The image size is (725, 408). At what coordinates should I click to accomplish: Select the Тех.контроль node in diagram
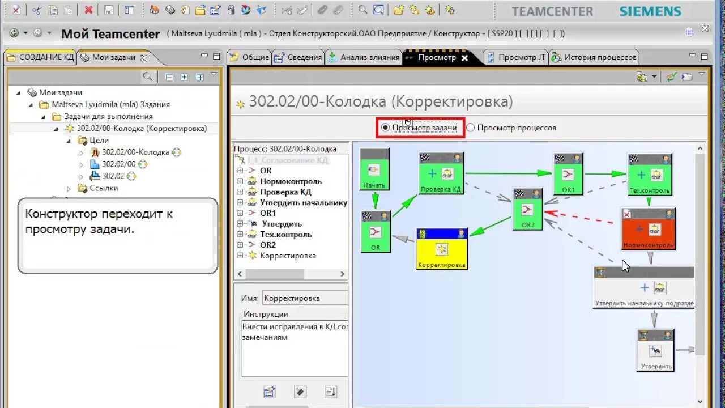(650, 174)
